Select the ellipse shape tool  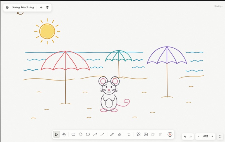(x=88, y=134)
